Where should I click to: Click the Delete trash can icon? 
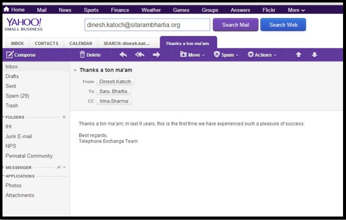pyautogui.click(x=82, y=55)
